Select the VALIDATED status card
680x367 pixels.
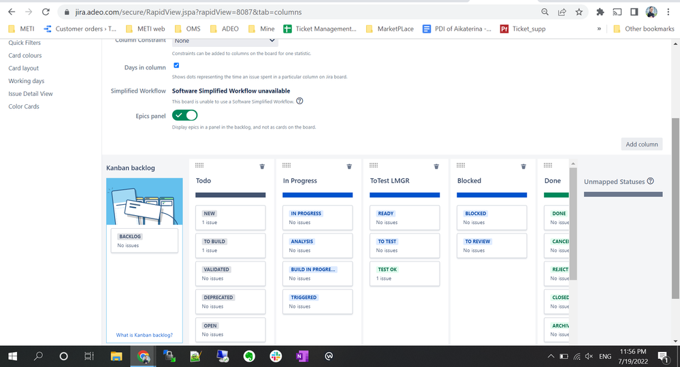coord(231,273)
